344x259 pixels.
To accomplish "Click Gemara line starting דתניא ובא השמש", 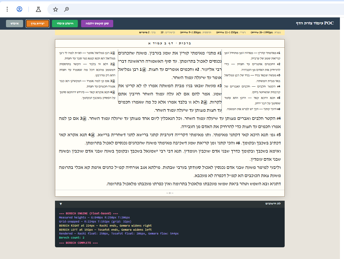I will pyautogui.click(x=193, y=184).
